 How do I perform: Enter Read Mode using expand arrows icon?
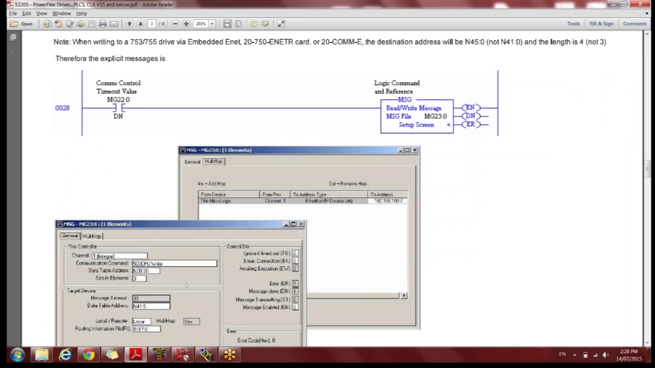(280, 24)
